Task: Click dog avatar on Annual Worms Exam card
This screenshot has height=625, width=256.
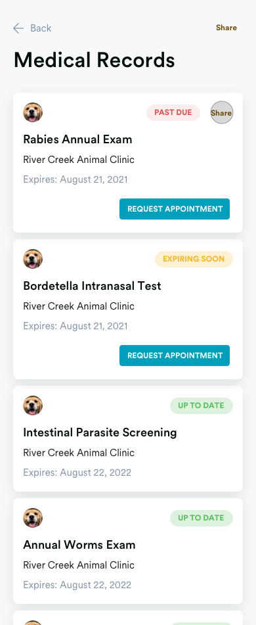Action: pos(33,518)
